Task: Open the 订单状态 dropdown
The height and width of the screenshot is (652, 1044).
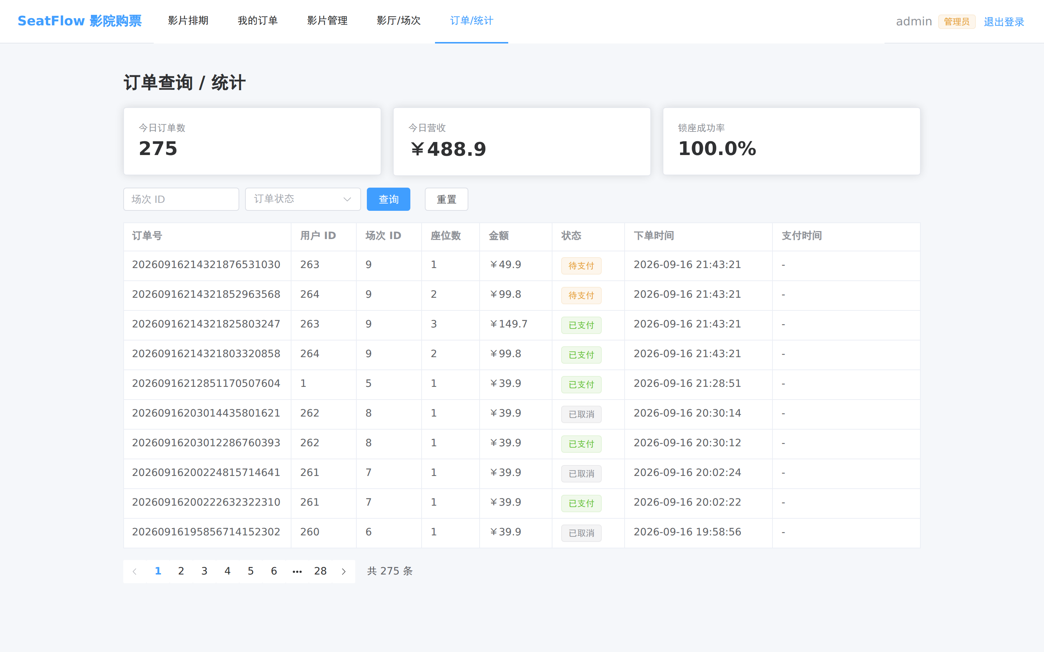Action: coord(303,199)
